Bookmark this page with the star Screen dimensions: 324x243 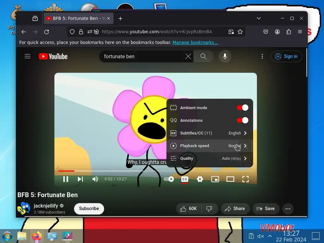point(240,32)
